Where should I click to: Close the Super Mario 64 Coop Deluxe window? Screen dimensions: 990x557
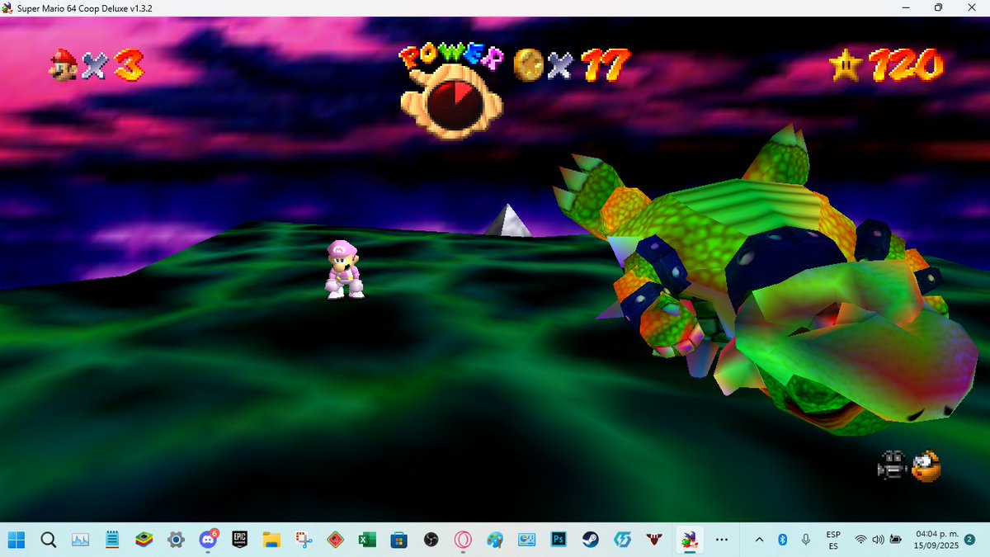[972, 7]
